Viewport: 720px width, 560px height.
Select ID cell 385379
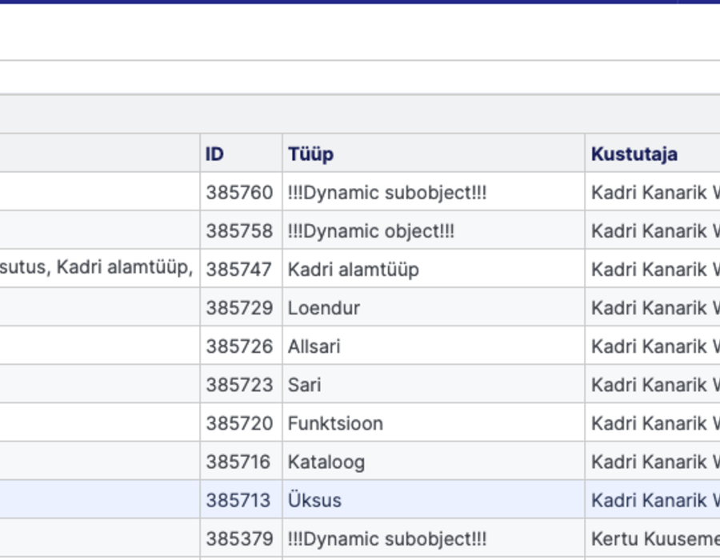pos(241,539)
